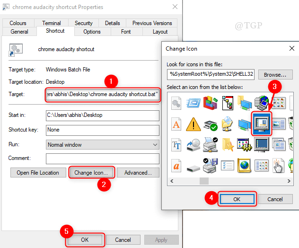Pick the italic orange letter a font icon

pos(176,165)
